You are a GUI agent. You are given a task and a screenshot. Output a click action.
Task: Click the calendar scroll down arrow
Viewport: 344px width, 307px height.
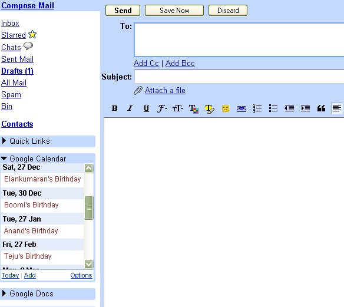coord(88,264)
